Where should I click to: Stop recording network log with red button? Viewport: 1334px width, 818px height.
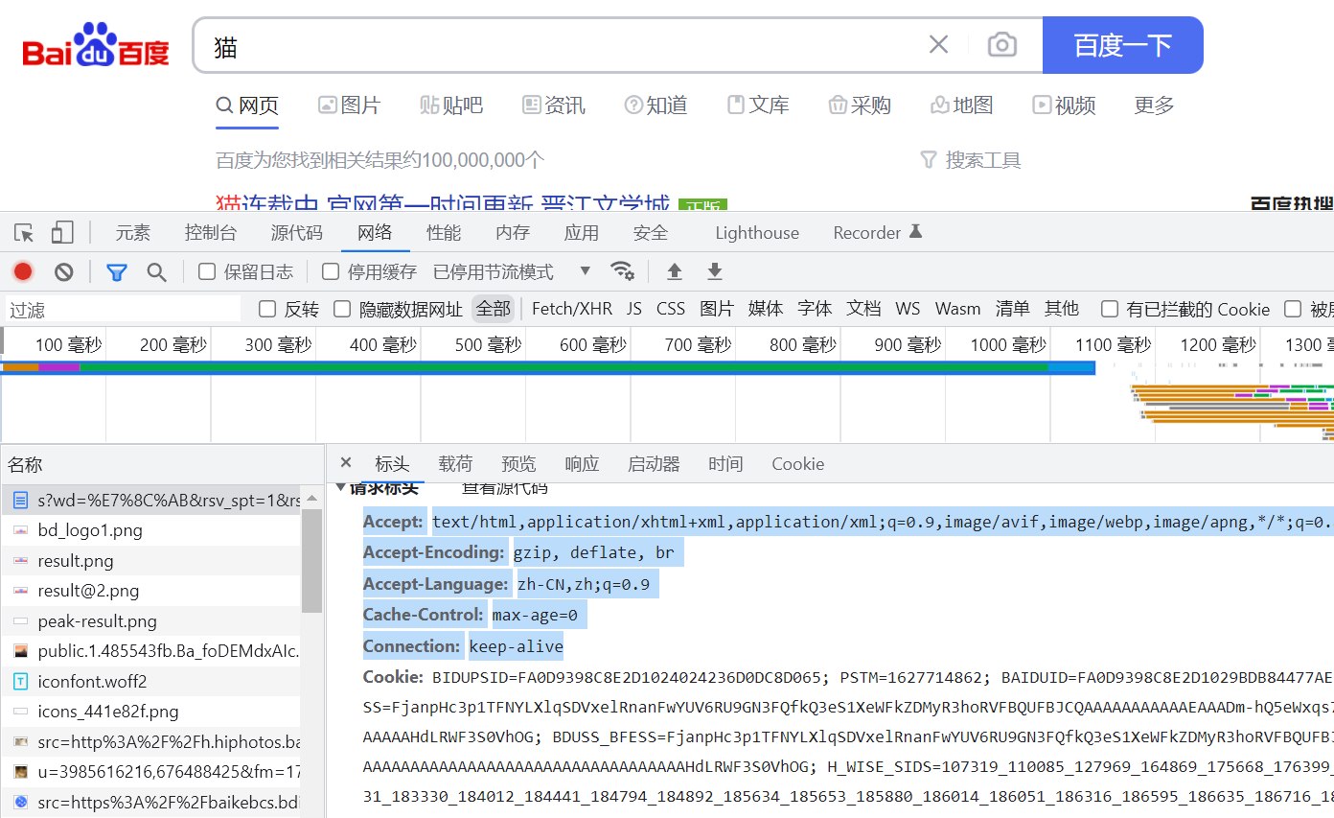click(x=23, y=272)
